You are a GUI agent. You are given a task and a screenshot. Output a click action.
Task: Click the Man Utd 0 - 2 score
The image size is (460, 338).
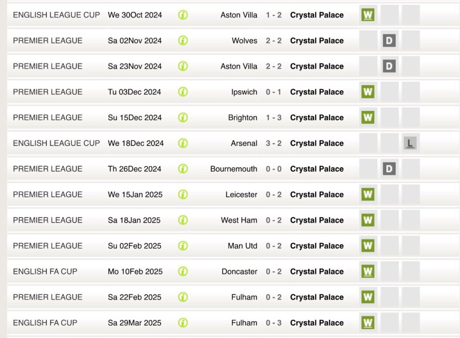pyautogui.click(x=274, y=246)
